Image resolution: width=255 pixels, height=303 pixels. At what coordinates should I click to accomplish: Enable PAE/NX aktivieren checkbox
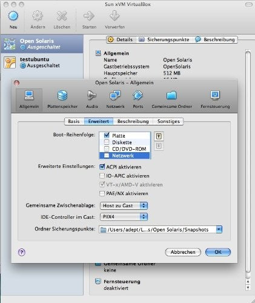click(x=102, y=193)
